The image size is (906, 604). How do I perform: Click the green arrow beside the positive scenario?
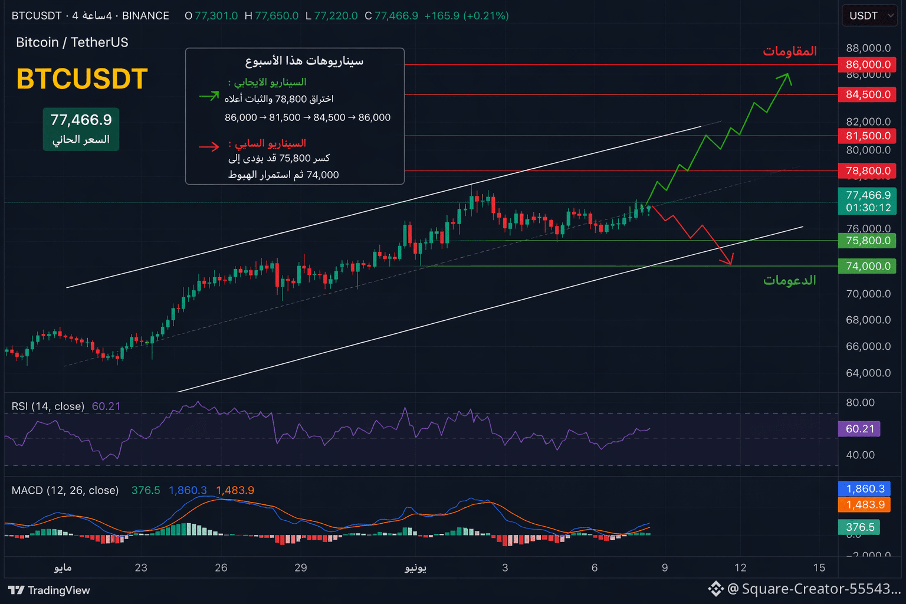pyautogui.click(x=209, y=96)
